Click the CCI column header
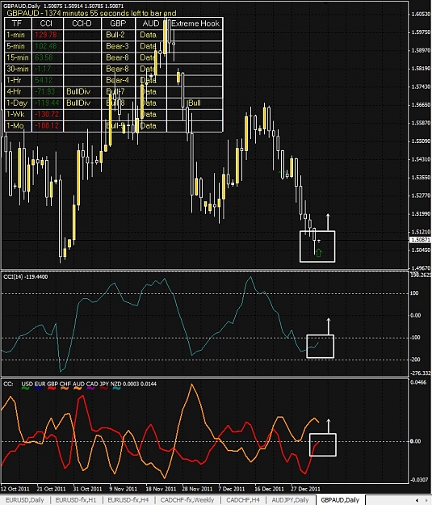This screenshot has width=432, height=505. pyautogui.click(x=46, y=23)
